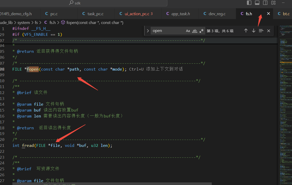Click the '@param len' comment line
Viewport: 292px width, 185px height.
(68, 116)
